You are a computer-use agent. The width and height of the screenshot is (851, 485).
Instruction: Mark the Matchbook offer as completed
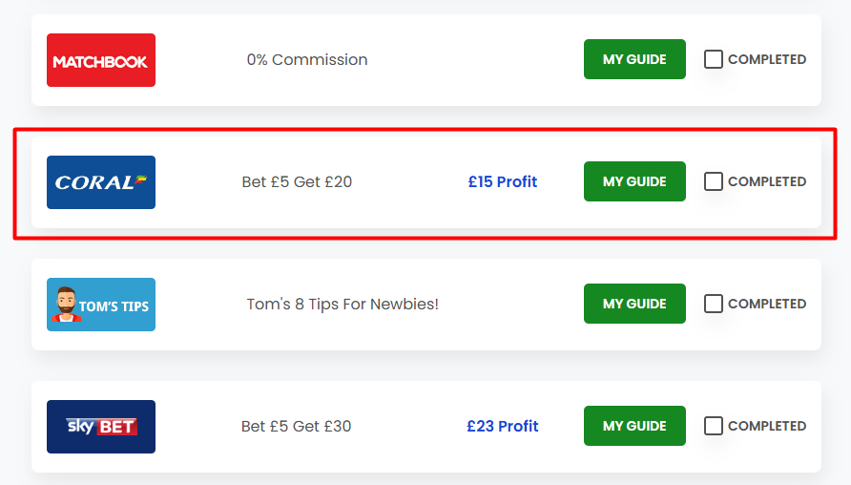click(x=714, y=59)
